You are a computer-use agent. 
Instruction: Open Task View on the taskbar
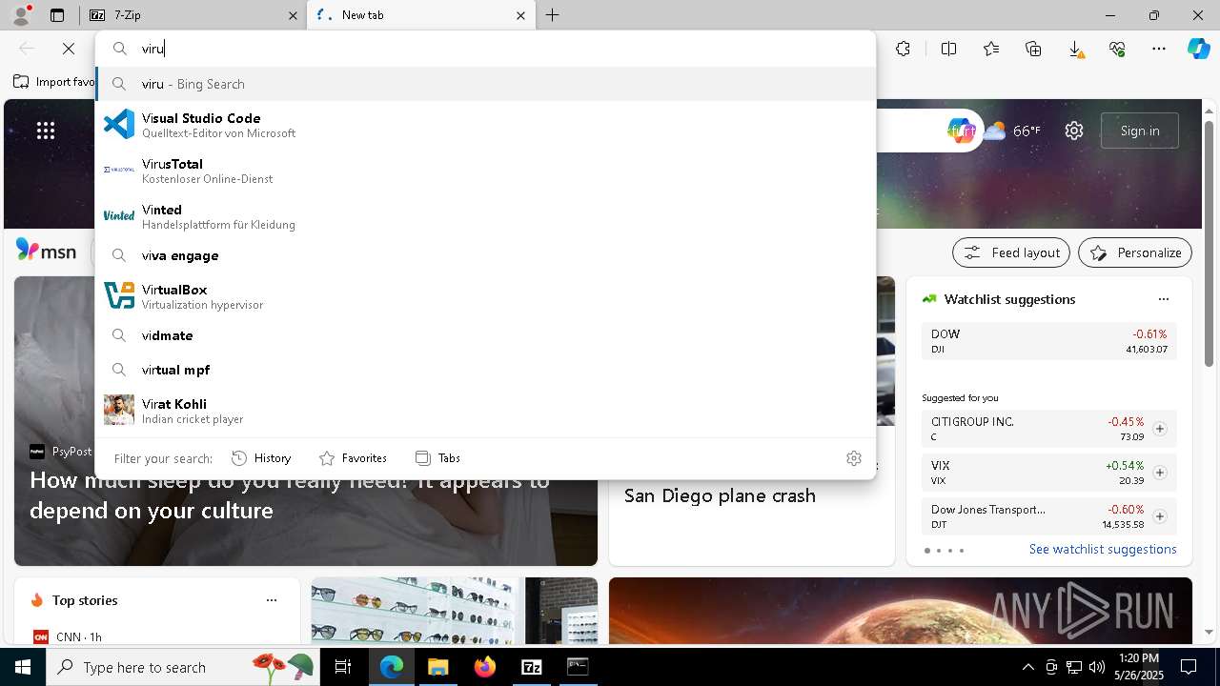343,667
